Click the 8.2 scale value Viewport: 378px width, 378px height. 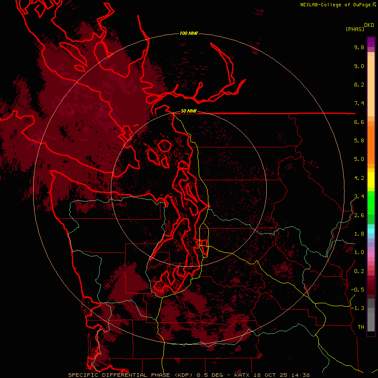359,84
